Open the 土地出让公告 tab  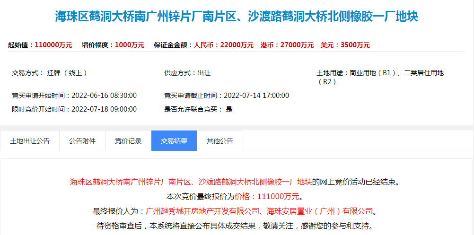point(30,141)
